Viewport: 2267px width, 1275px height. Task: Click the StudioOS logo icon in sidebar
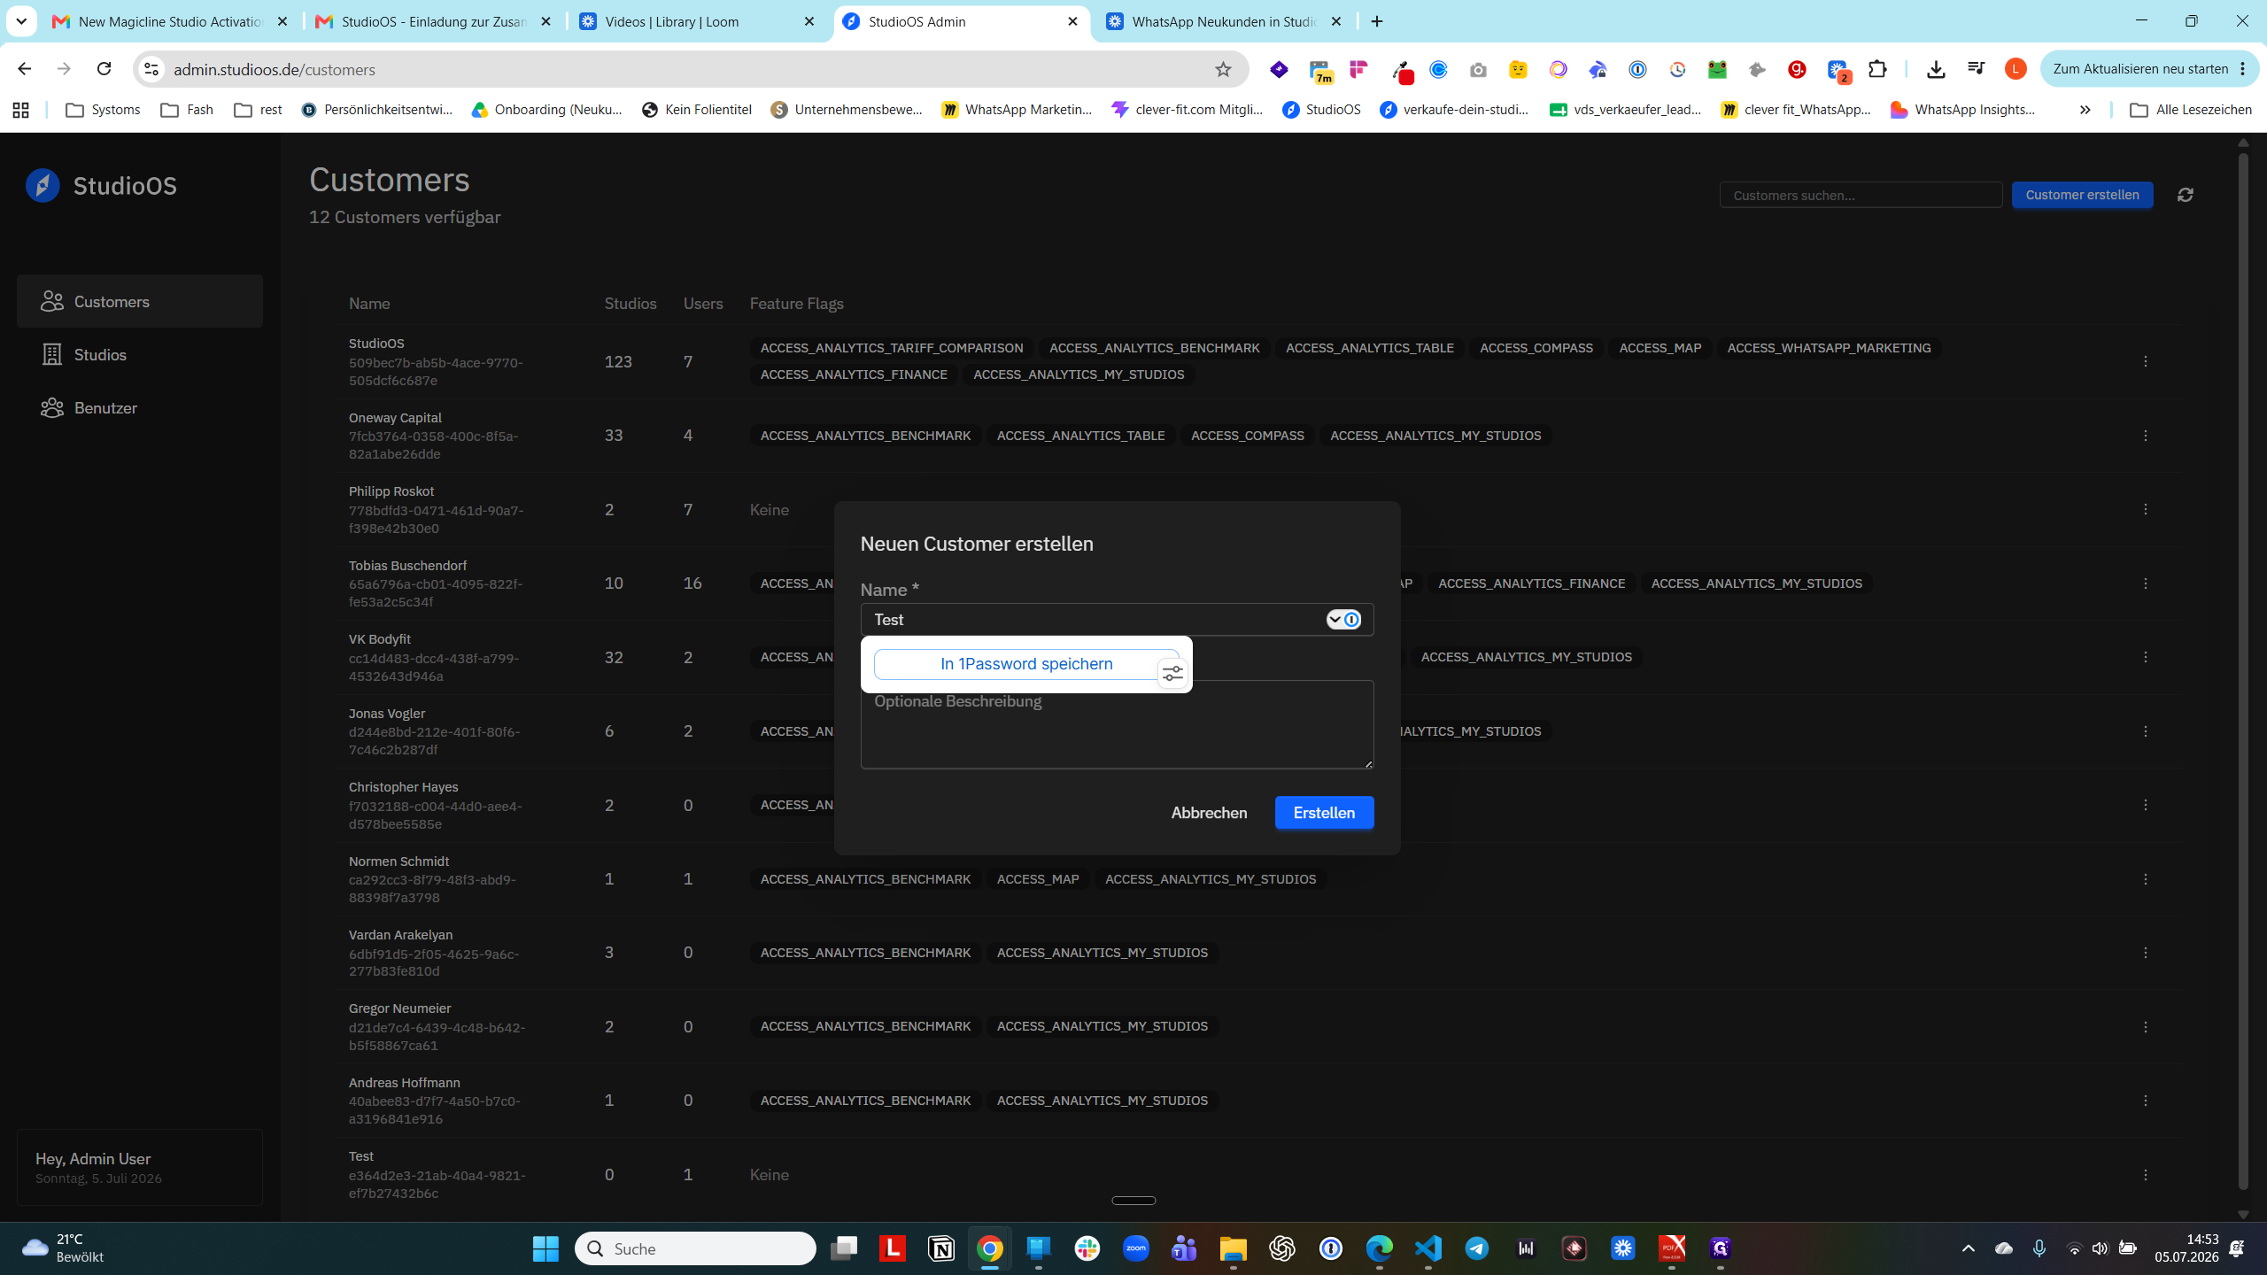pyautogui.click(x=43, y=185)
